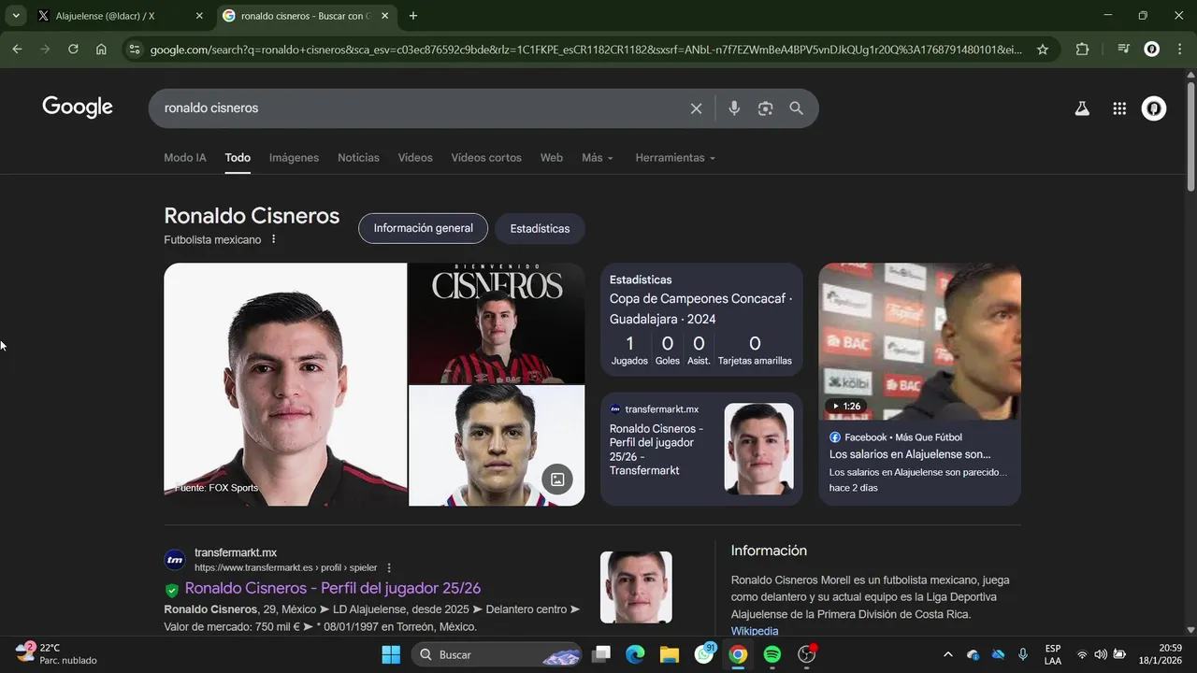This screenshot has width=1197, height=673.
Task: Click the Chrome address bar URL
Action: pyautogui.click(x=586, y=50)
